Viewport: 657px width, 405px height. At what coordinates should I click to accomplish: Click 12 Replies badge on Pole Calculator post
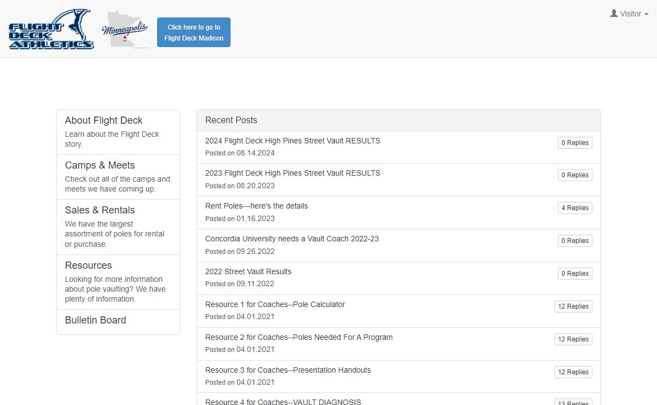coord(573,306)
